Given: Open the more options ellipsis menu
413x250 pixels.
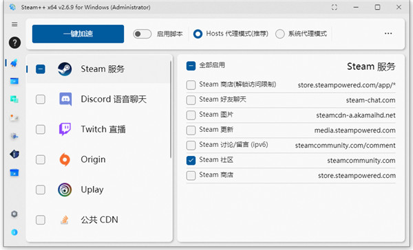Looking at the screenshot, I should [388, 34].
